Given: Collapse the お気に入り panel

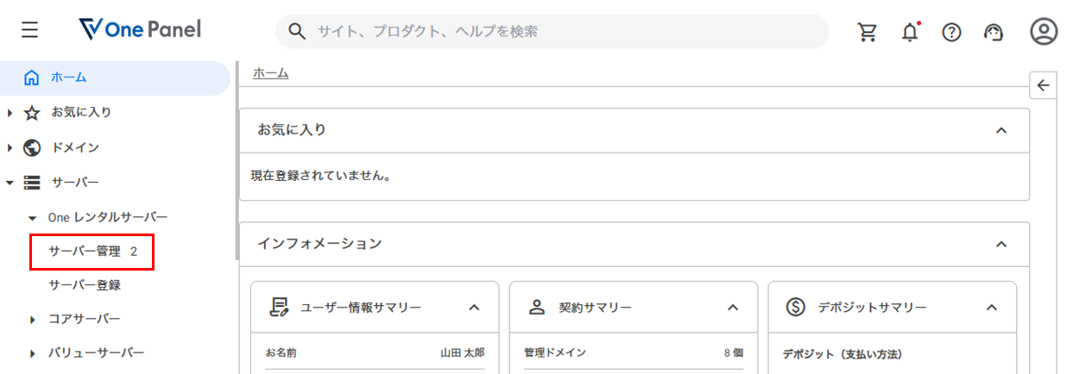Looking at the screenshot, I should tap(1001, 130).
